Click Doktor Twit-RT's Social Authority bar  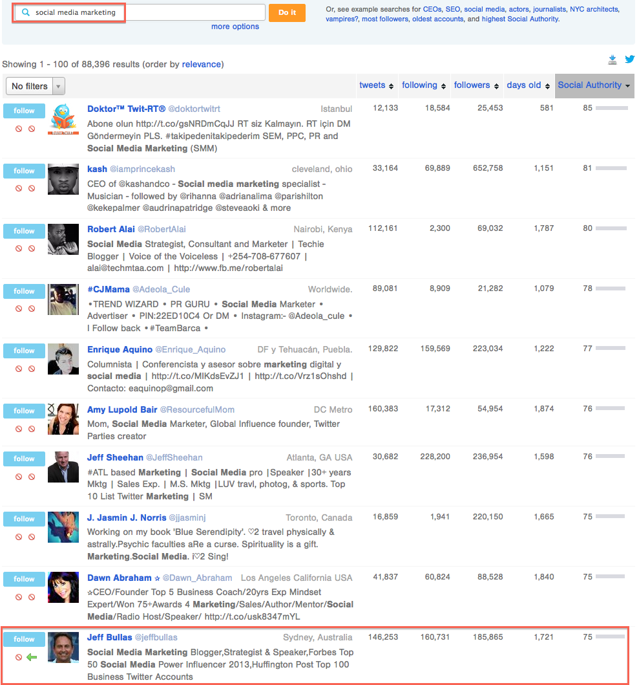pos(611,108)
